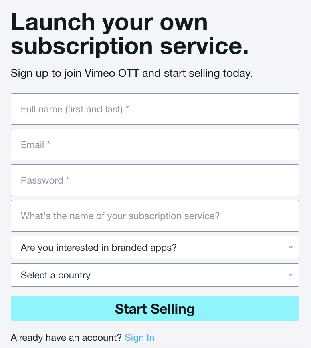Click 'Are you interested in branded apps?' label text
The image size is (311, 348).
(99, 248)
